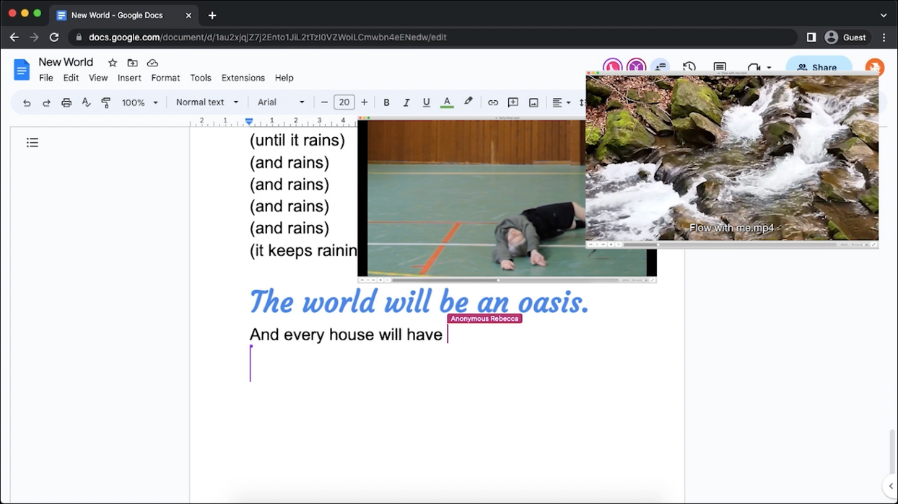Viewport: 898px width, 504px height.
Task: Open the zoom level 100% dropdown
Action: 139,102
